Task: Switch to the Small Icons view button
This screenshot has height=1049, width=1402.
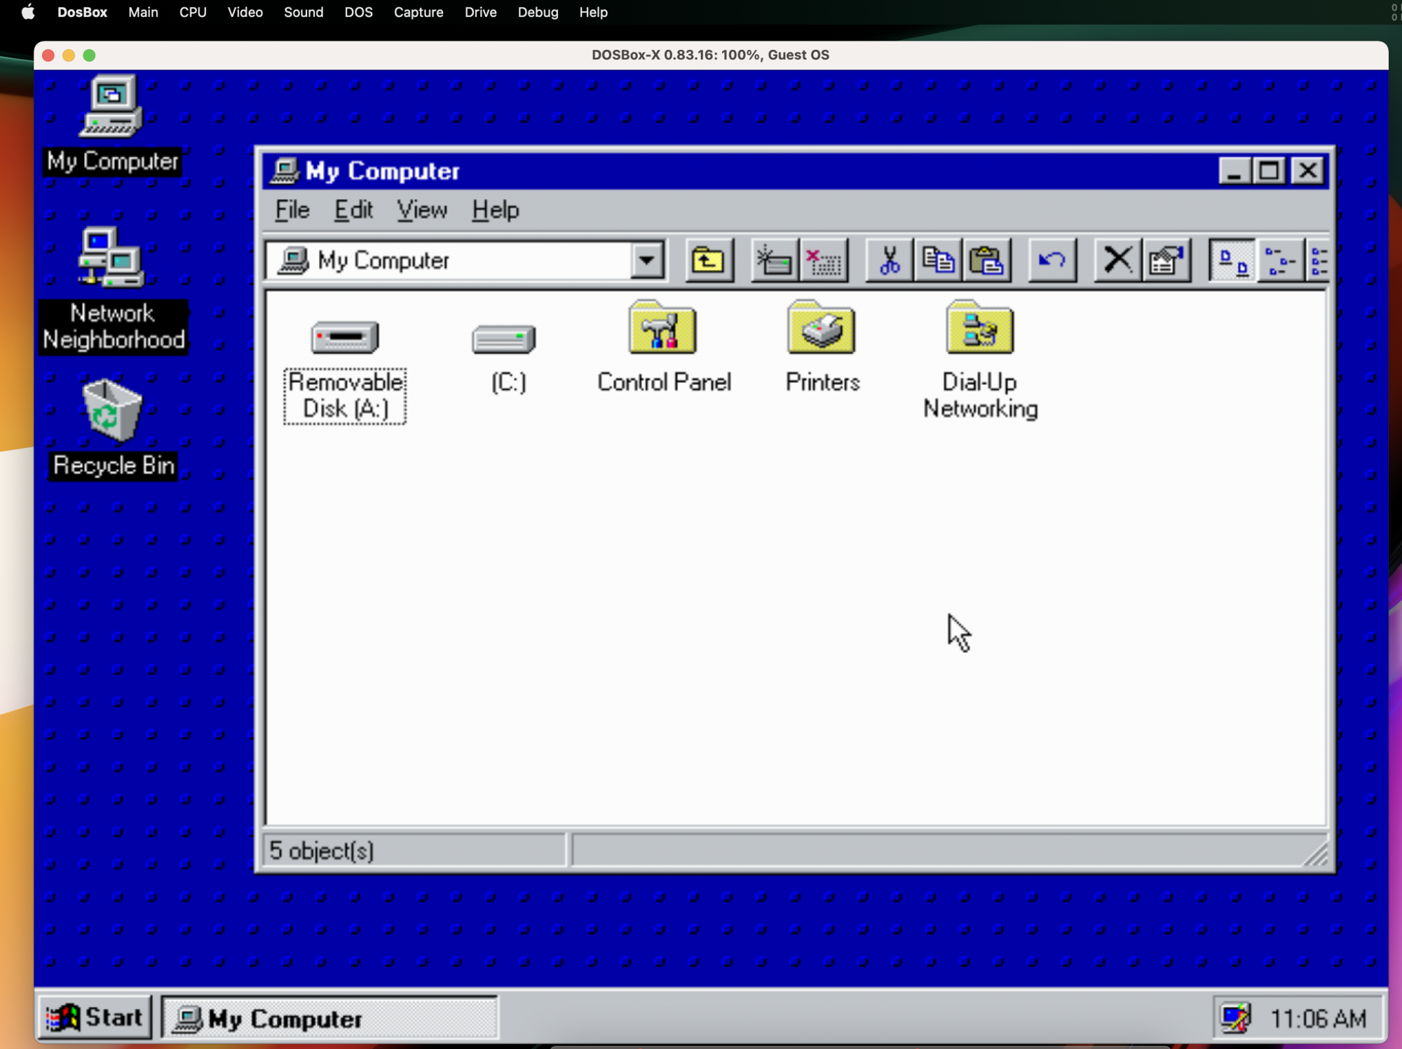Action: pyautogui.click(x=1280, y=261)
